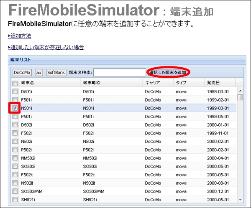This screenshot has width=251, height=208.
Task: Check the SO502i row checkbox
Action: click(15, 166)
